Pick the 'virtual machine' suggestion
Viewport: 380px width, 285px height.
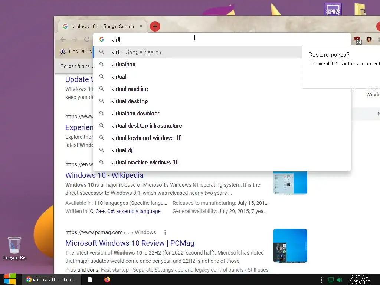click(x=222, y=89)
